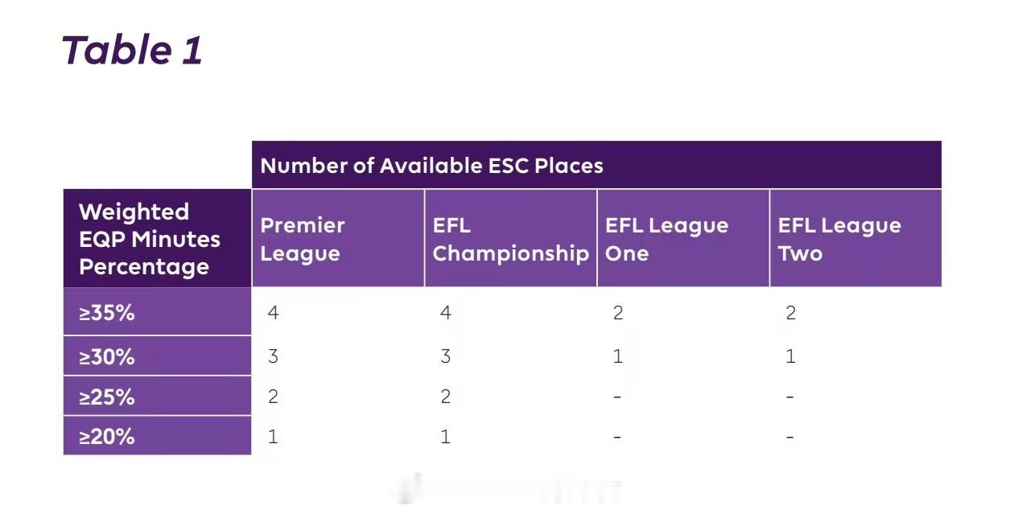The height and width of the screenshot is (514, 1014).
Task: Click EFL Championship value 2 for ≥25%
Action: pyautogui.click(x=446, y=397)
